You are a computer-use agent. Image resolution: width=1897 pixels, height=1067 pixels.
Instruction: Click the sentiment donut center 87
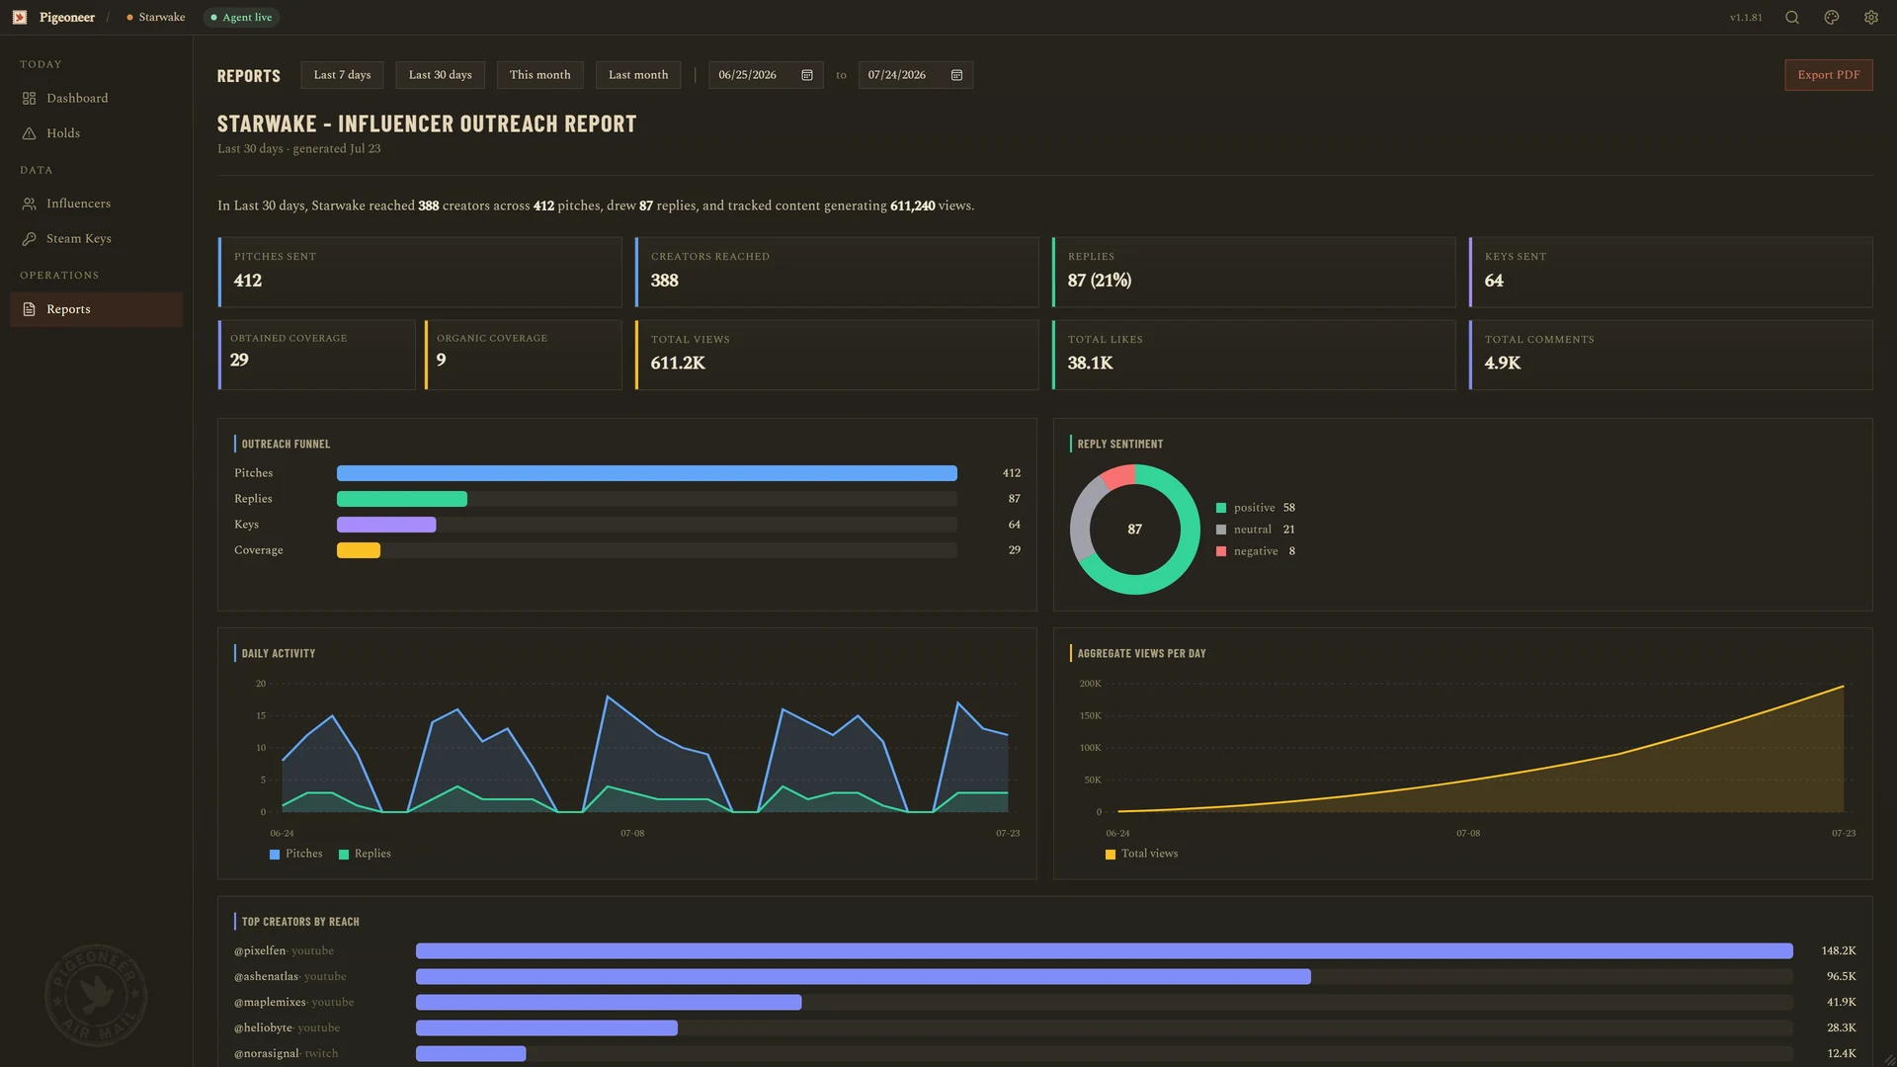1134,530
